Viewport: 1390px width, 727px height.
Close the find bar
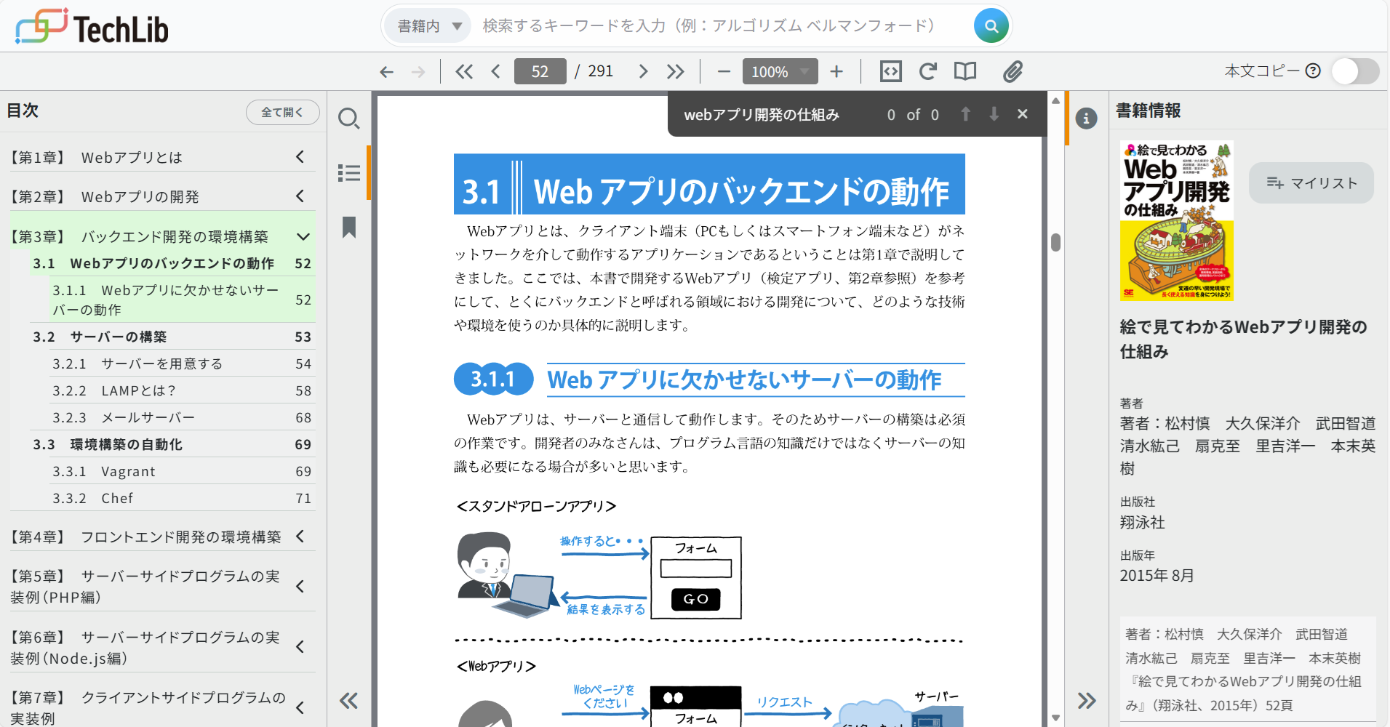1023,114
